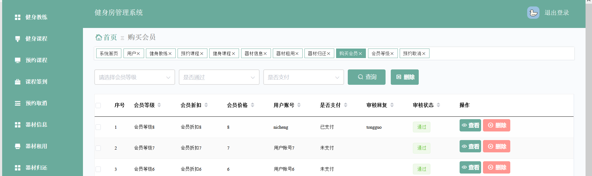Close the 器材信息 tab with its X

click(x=265, y=53)
